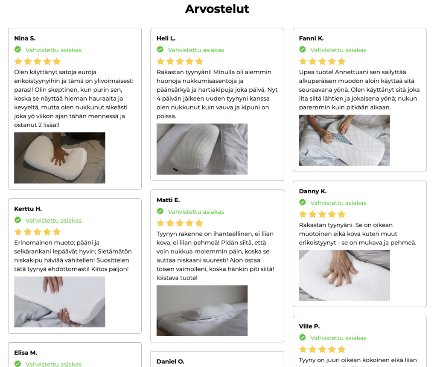Image resolution: width=437 pixels, height=367 pixels.
Task: Open Danny K.'s photo of hand on pillow
Action: (x=344, y=275)
